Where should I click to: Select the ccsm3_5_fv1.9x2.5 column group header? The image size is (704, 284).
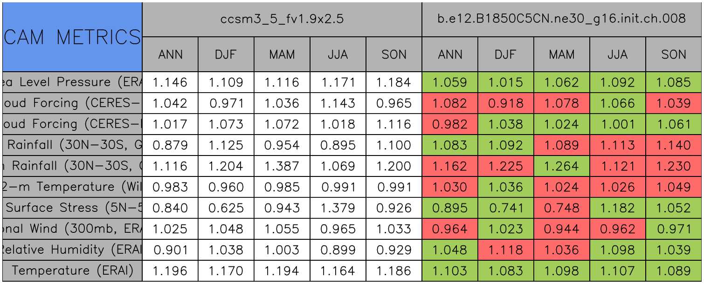pos(282,19)
